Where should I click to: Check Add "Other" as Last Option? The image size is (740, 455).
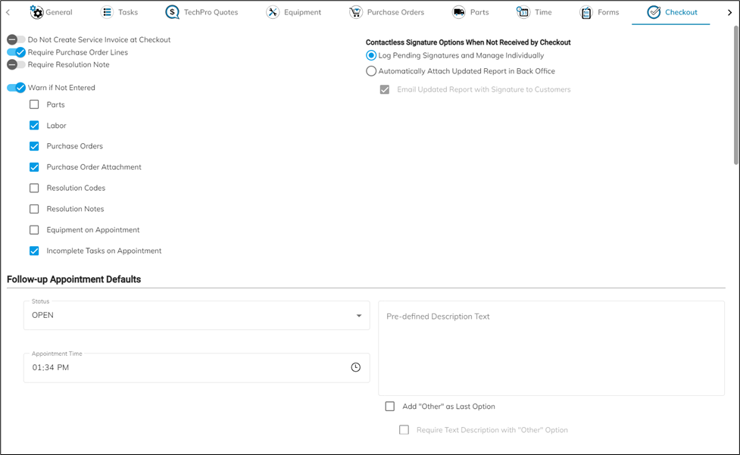pyautogui.click(x=390, y=407)
